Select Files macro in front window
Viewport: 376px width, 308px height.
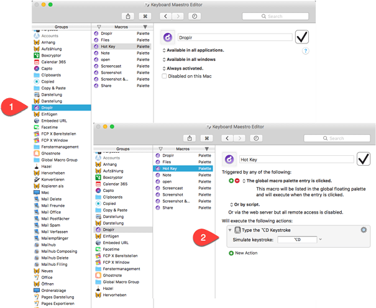point(183,162)
